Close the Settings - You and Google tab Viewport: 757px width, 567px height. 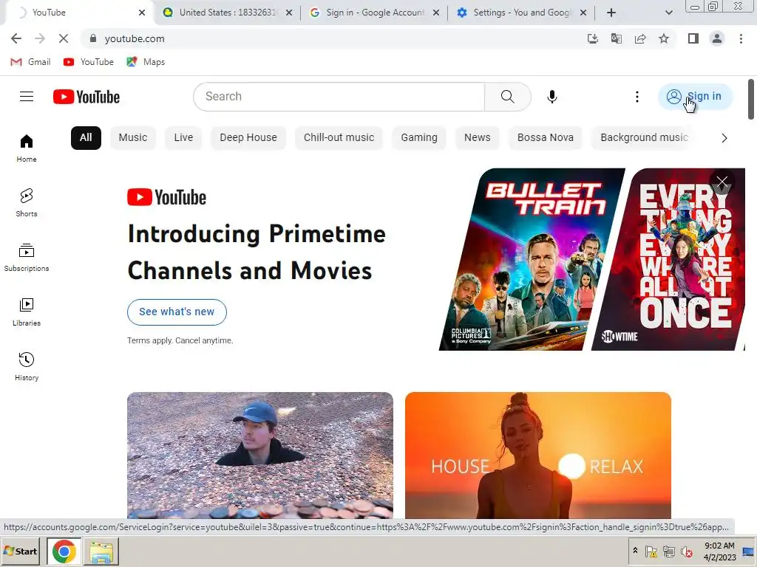[x=583, y=13]
